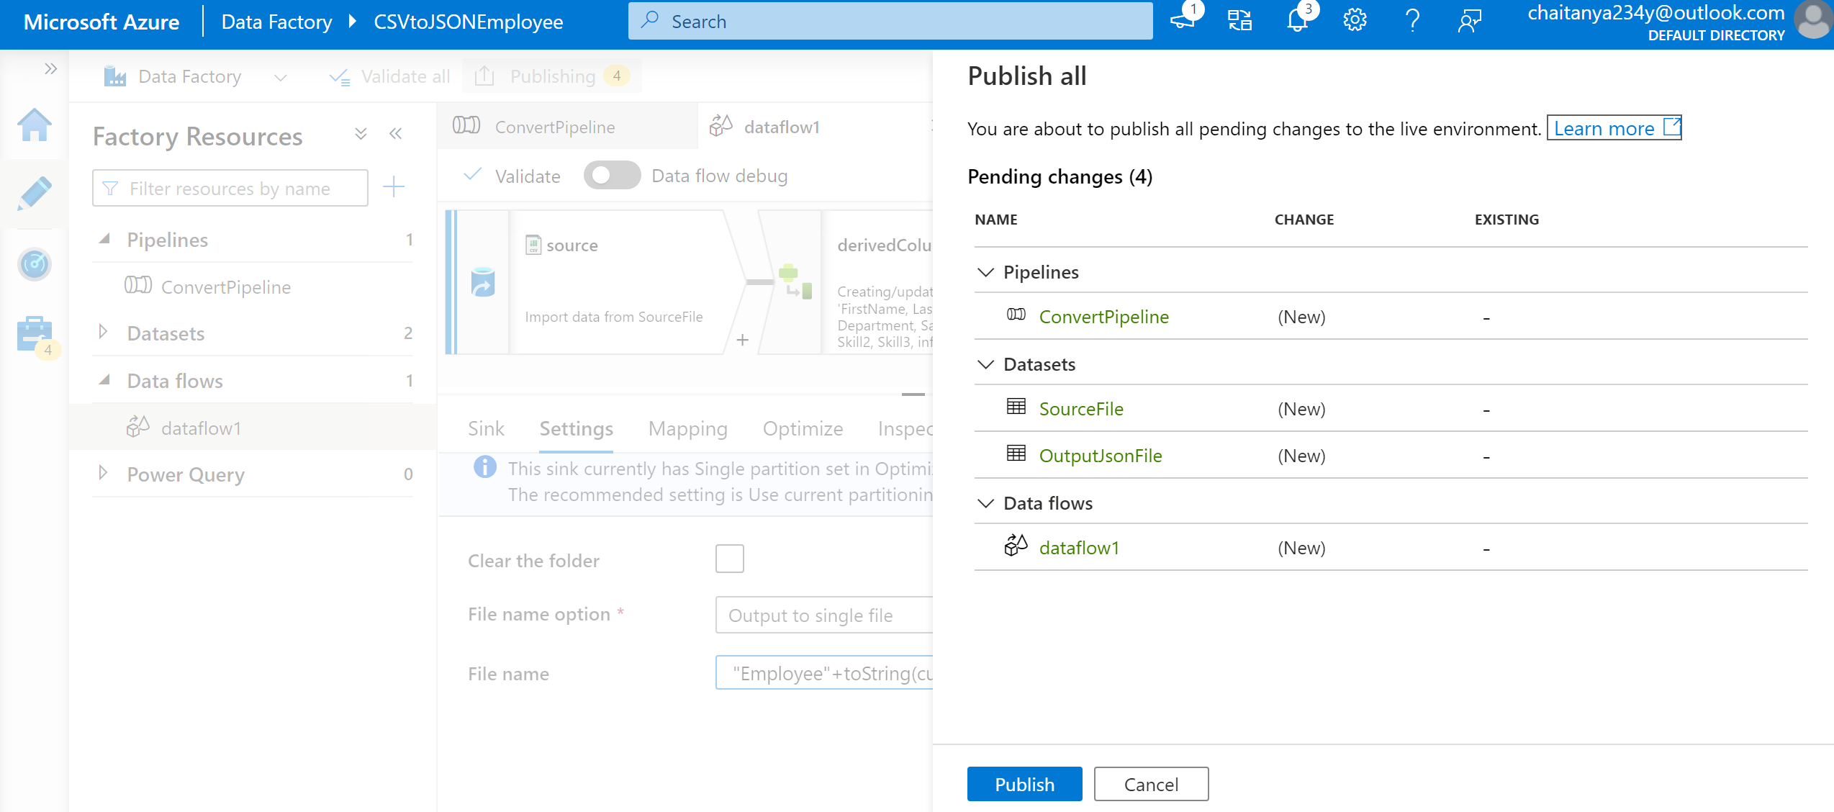Click the Data Factory breadcrumb in header
This screenshot has width=1834, height=812.
pyautogui.click(x=276, y=22)
